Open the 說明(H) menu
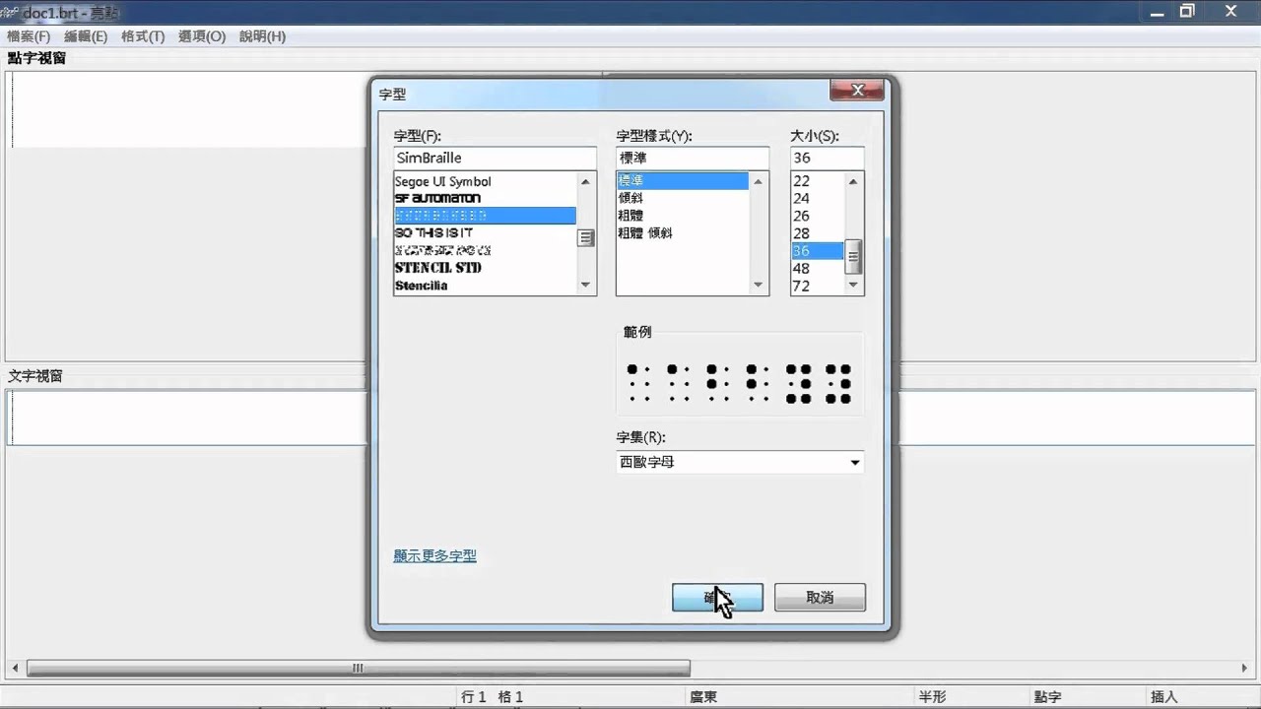 click(262, 36)
